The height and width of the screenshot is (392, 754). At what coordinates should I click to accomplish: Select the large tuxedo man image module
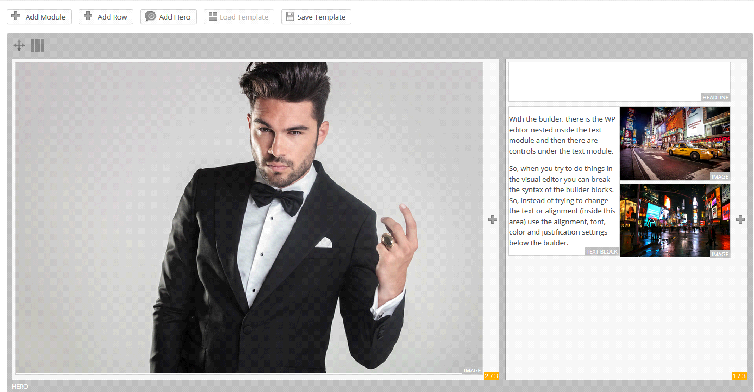249,218
